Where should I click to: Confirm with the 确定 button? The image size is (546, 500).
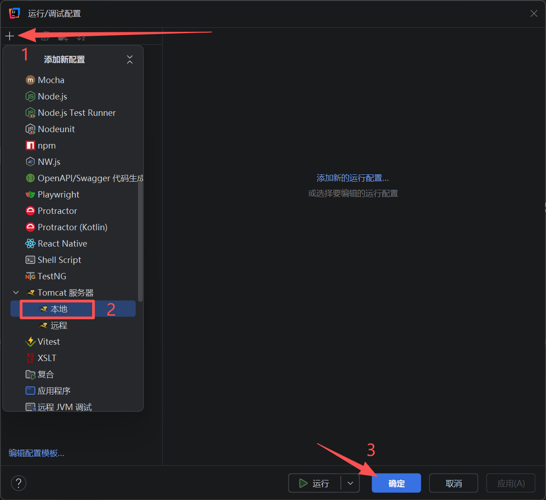[x=396, y=483]
